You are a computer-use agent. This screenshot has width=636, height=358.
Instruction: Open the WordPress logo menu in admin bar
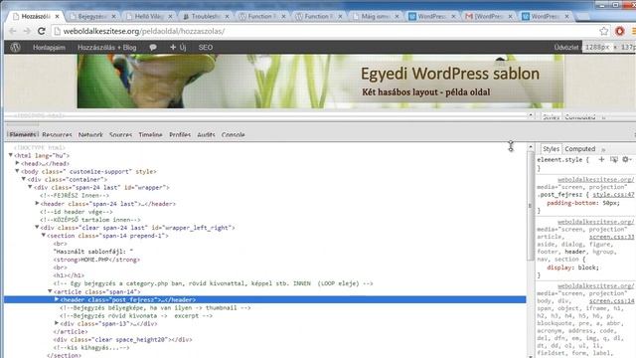coord(16,47)
